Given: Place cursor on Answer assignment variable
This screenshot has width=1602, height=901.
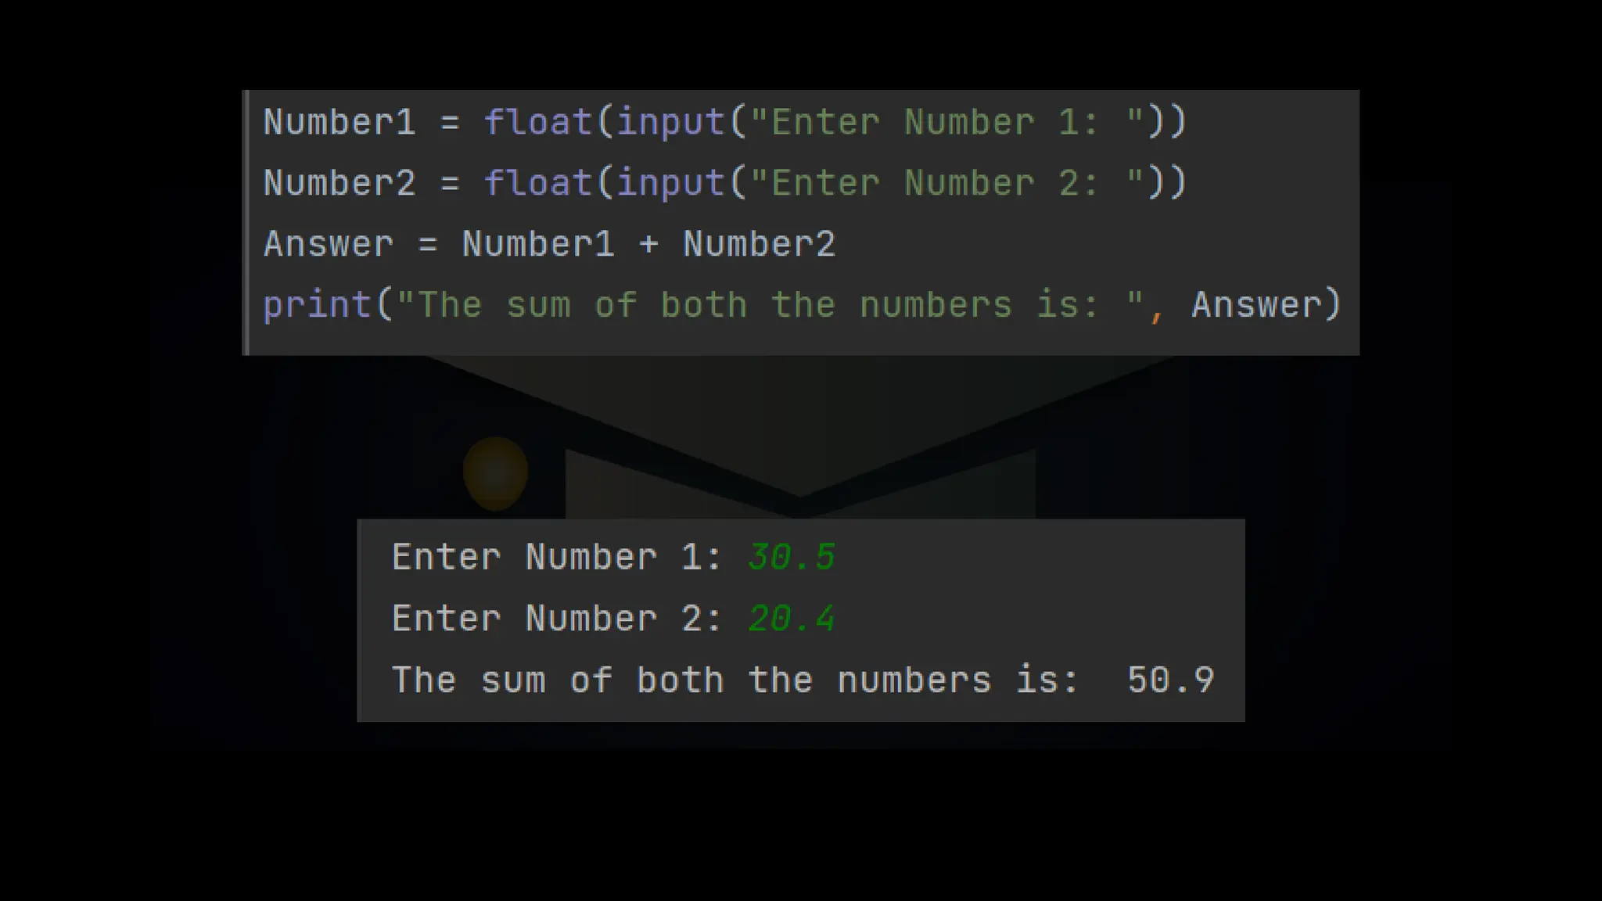Looking at the screenshot, I should tap(329, 245).
